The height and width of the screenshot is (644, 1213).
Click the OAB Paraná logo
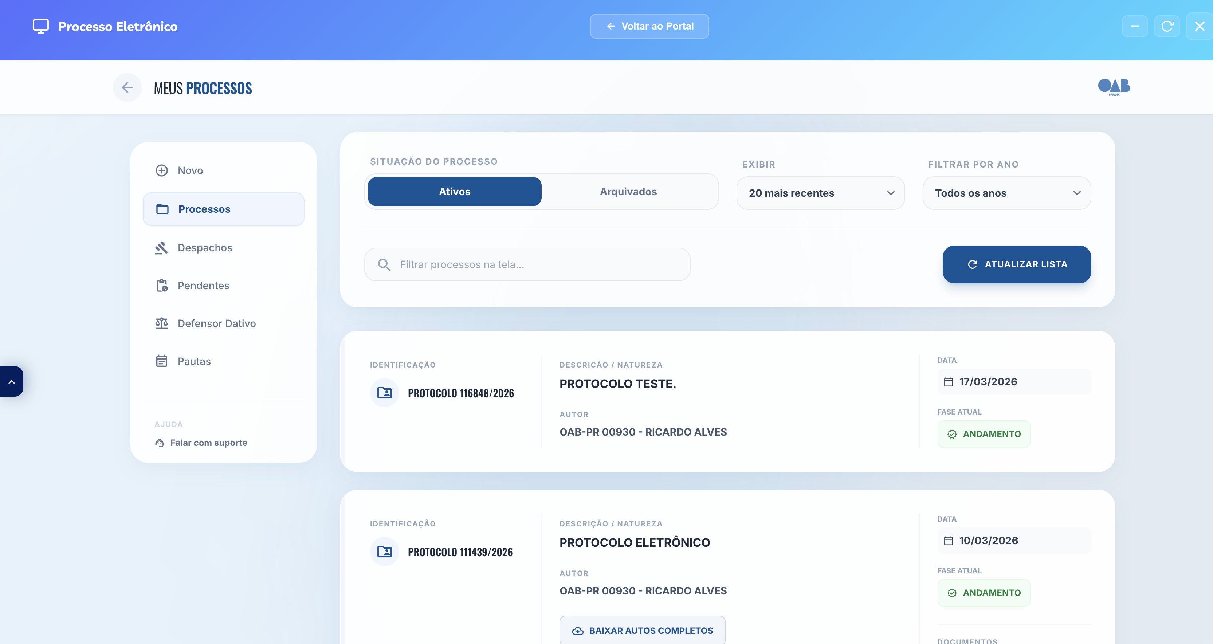coord(1114,87)
